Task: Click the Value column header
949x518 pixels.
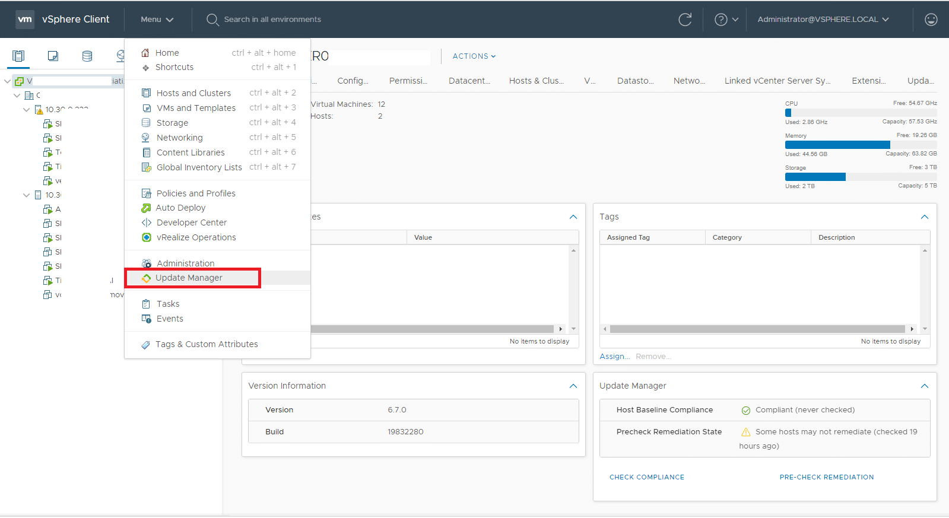Action: [493, 238]
